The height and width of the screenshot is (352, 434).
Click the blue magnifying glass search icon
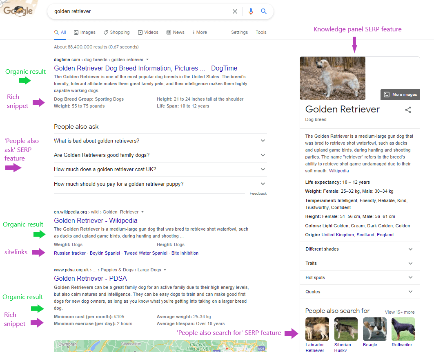click(x=264, y=11)
